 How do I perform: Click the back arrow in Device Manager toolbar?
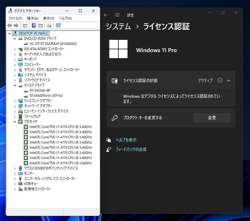click(9, 25)
